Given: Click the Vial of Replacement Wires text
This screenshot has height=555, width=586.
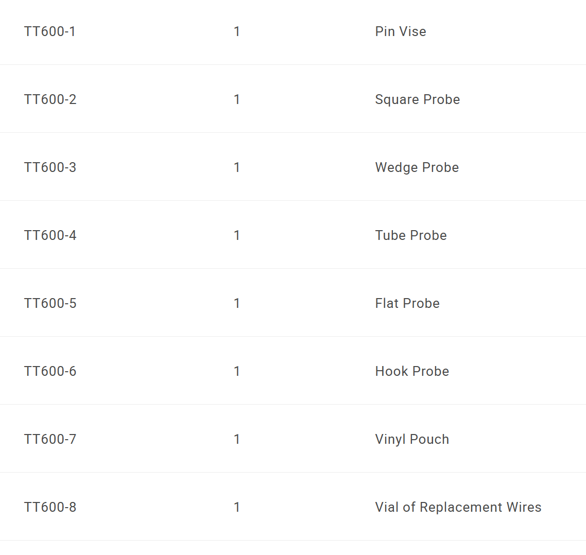Looking at the screenshot, I should 458,508.
